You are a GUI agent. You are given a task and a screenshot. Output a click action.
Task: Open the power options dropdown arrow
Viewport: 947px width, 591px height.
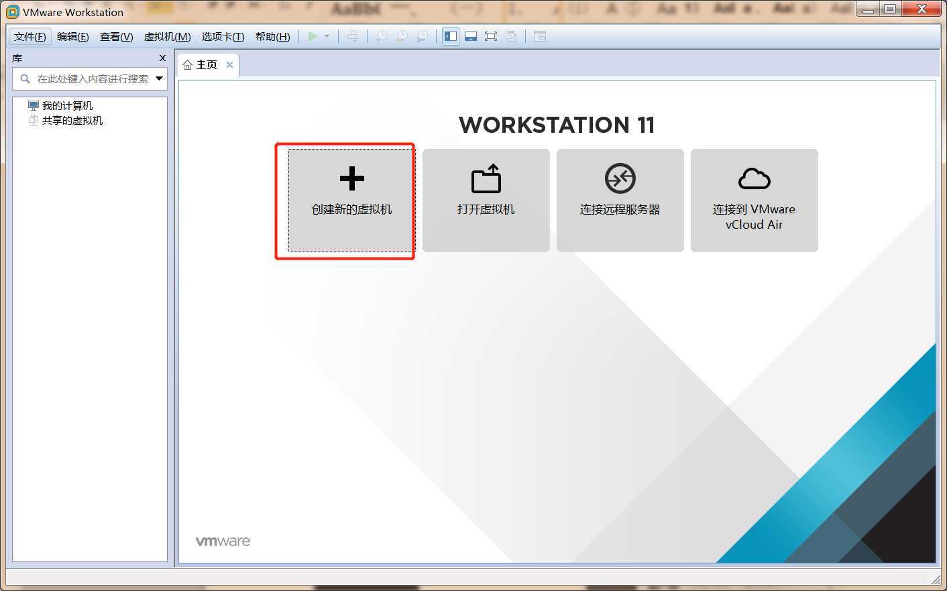pyautogui.click(x=327, y=36)
